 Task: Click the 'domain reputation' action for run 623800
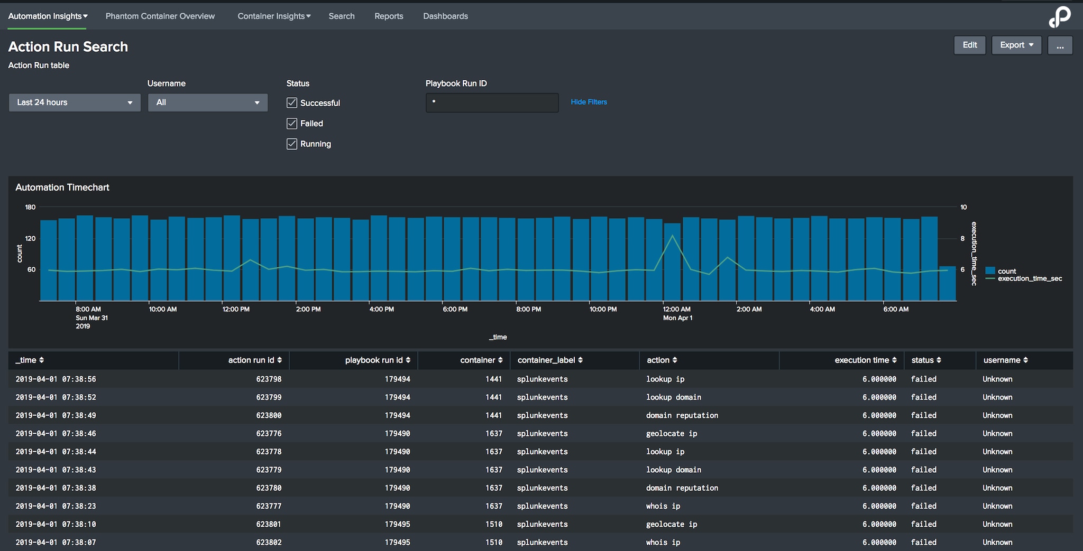tap(682, 415)
